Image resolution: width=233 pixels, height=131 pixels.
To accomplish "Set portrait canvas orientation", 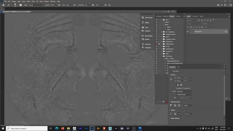I will 178,85.
